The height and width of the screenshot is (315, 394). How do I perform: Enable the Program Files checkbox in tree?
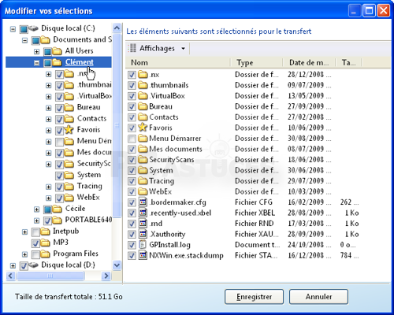click(x=35, y=254)
